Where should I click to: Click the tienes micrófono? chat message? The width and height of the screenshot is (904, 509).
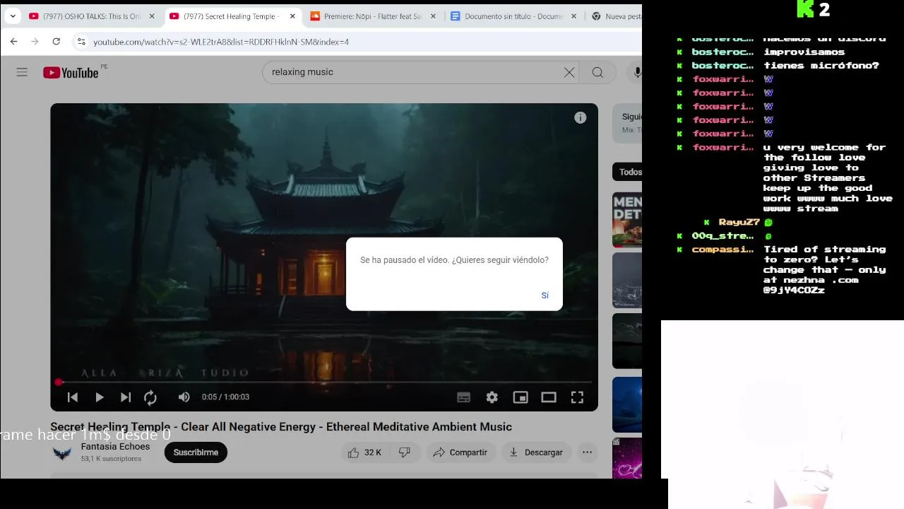pyautogui.click(x=821, y=66)
